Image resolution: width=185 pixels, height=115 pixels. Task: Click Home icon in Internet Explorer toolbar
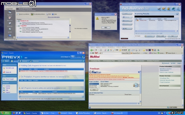[x=111, y=50]
